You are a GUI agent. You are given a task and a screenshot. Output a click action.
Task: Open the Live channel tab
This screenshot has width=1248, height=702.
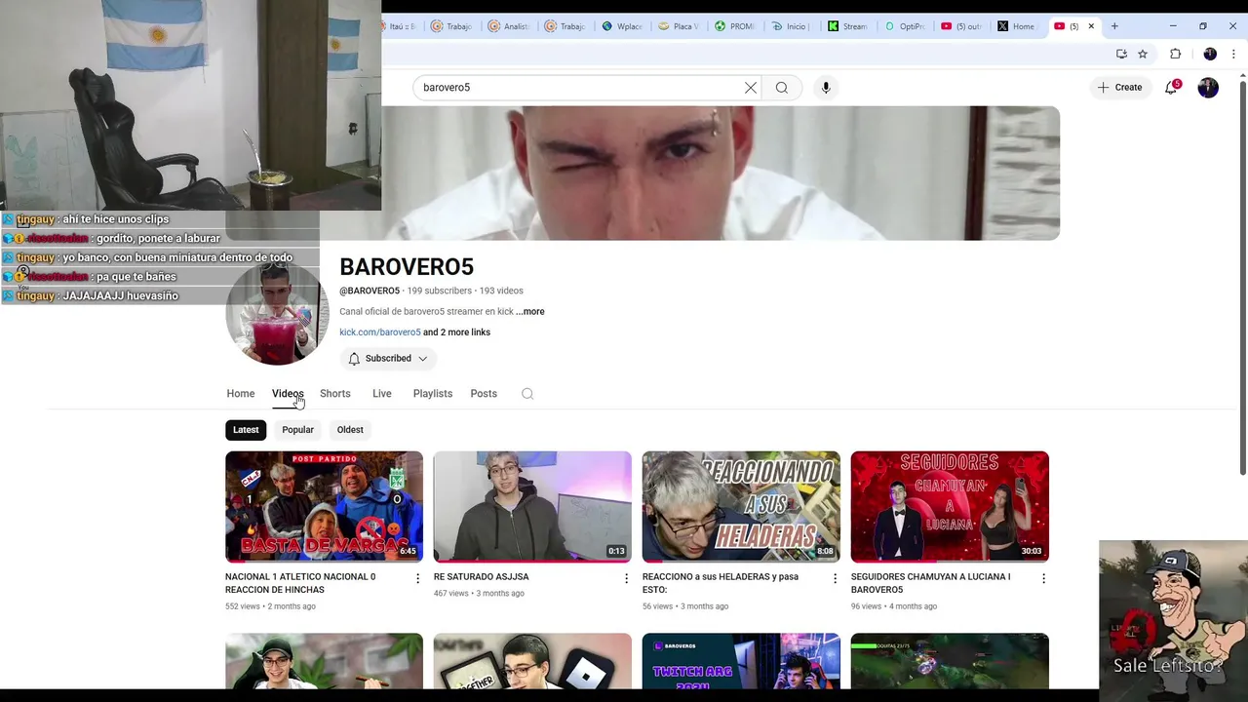point(382,394)
